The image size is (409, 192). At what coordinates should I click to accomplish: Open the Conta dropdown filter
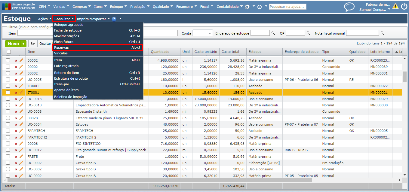coord(202,33)
